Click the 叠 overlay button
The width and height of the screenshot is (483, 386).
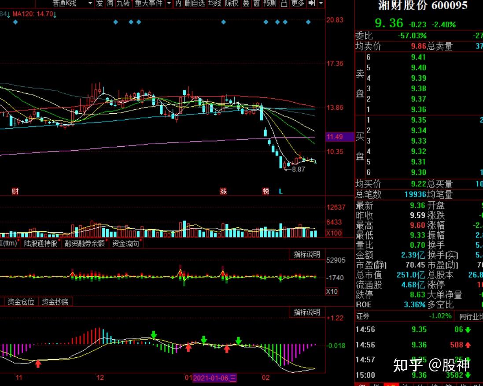(246, 4)
